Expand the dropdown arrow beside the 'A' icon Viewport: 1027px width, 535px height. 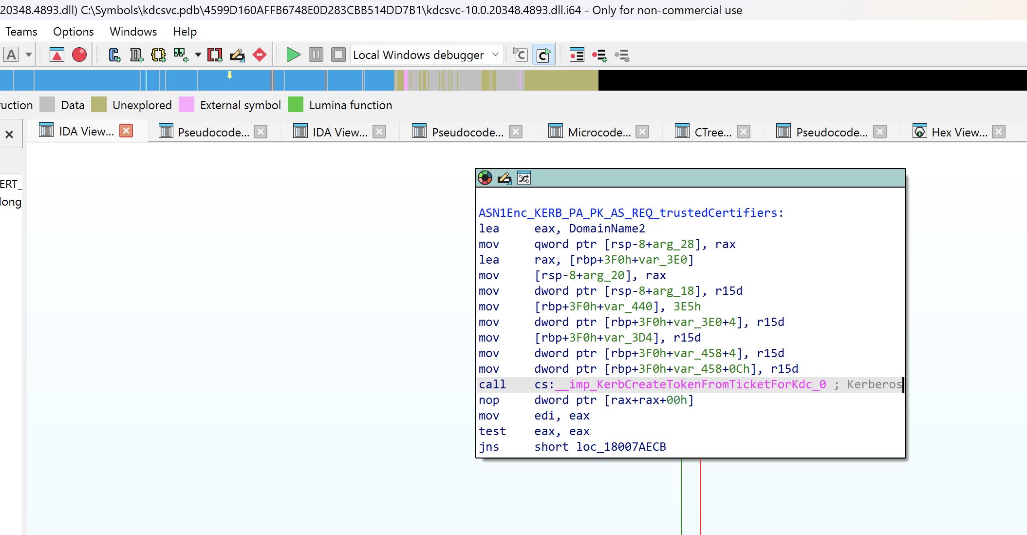[29, 55]
